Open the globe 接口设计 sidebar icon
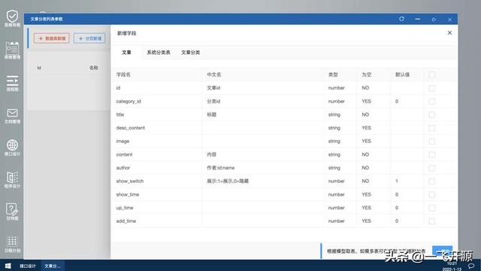This screenshot has height=271, width=481. pyautogui.click(x=12, y=145)
